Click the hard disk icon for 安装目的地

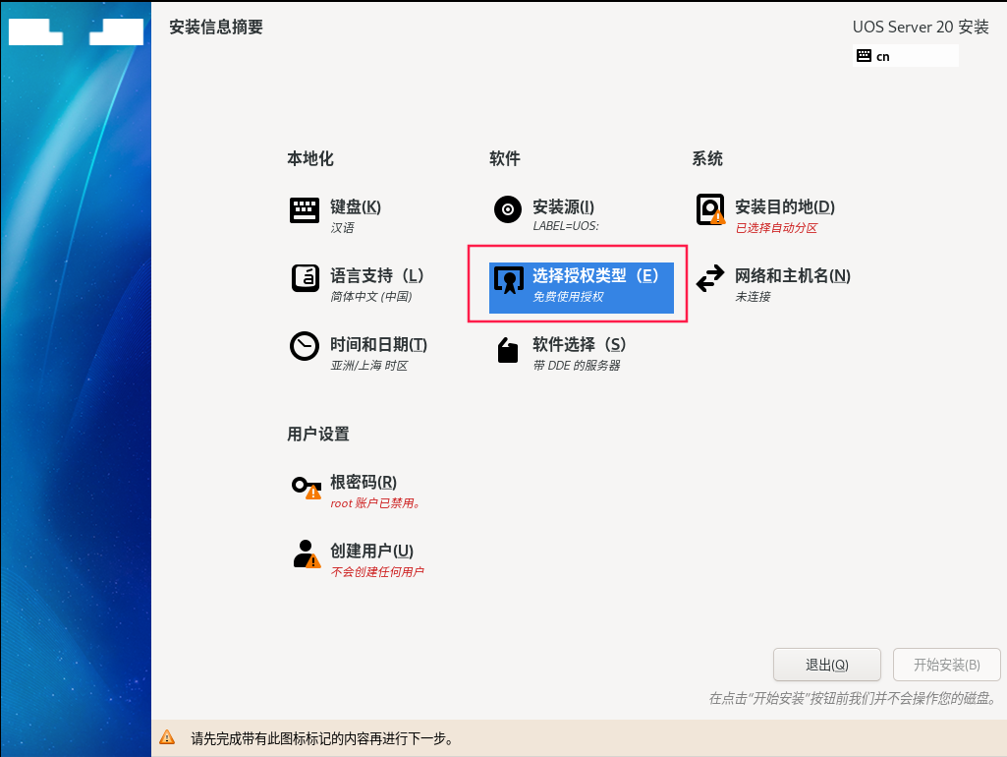(710, 209)
